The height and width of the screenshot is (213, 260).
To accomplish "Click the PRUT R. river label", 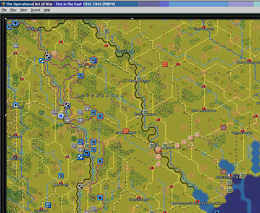I will [34, 29].
